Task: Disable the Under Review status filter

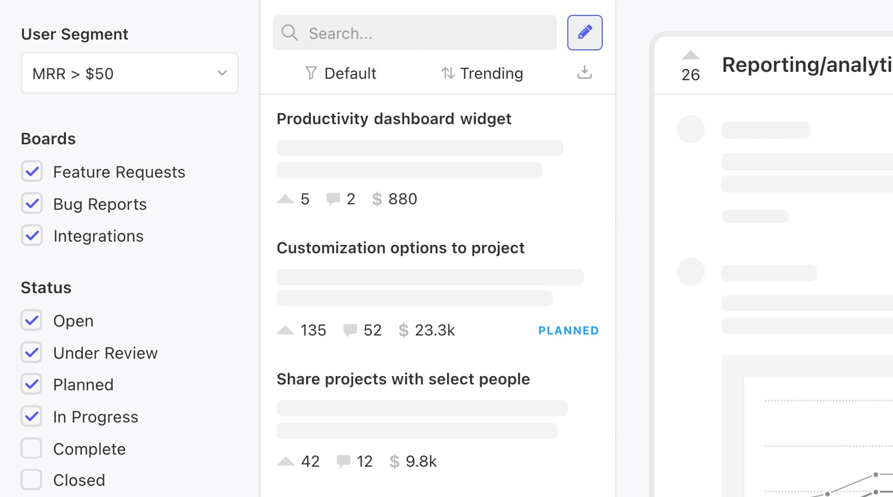Action: pos(31,352)
